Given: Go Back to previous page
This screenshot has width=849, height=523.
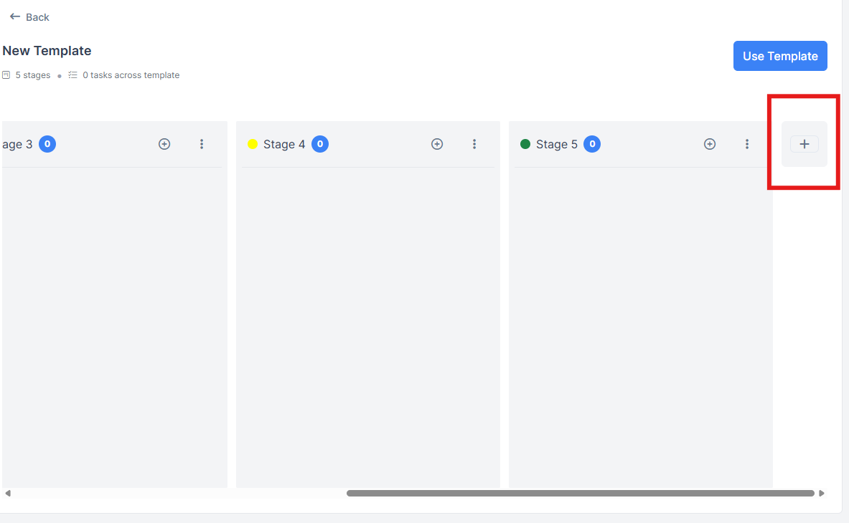Looking at the screenshot, I should click(29, 17).
